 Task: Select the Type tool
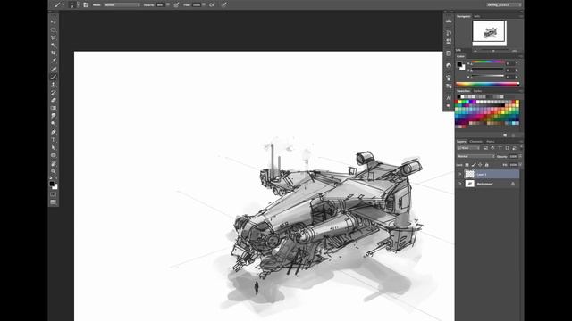pos(54,140)
